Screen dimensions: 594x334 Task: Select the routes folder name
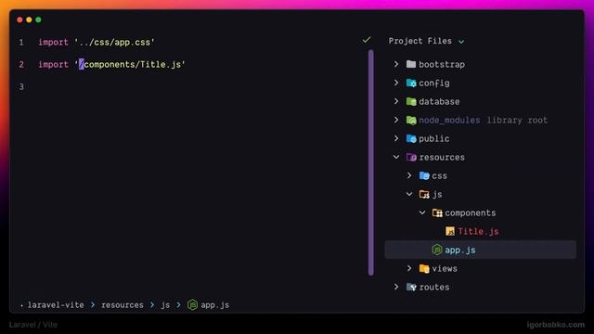[434, 287]
